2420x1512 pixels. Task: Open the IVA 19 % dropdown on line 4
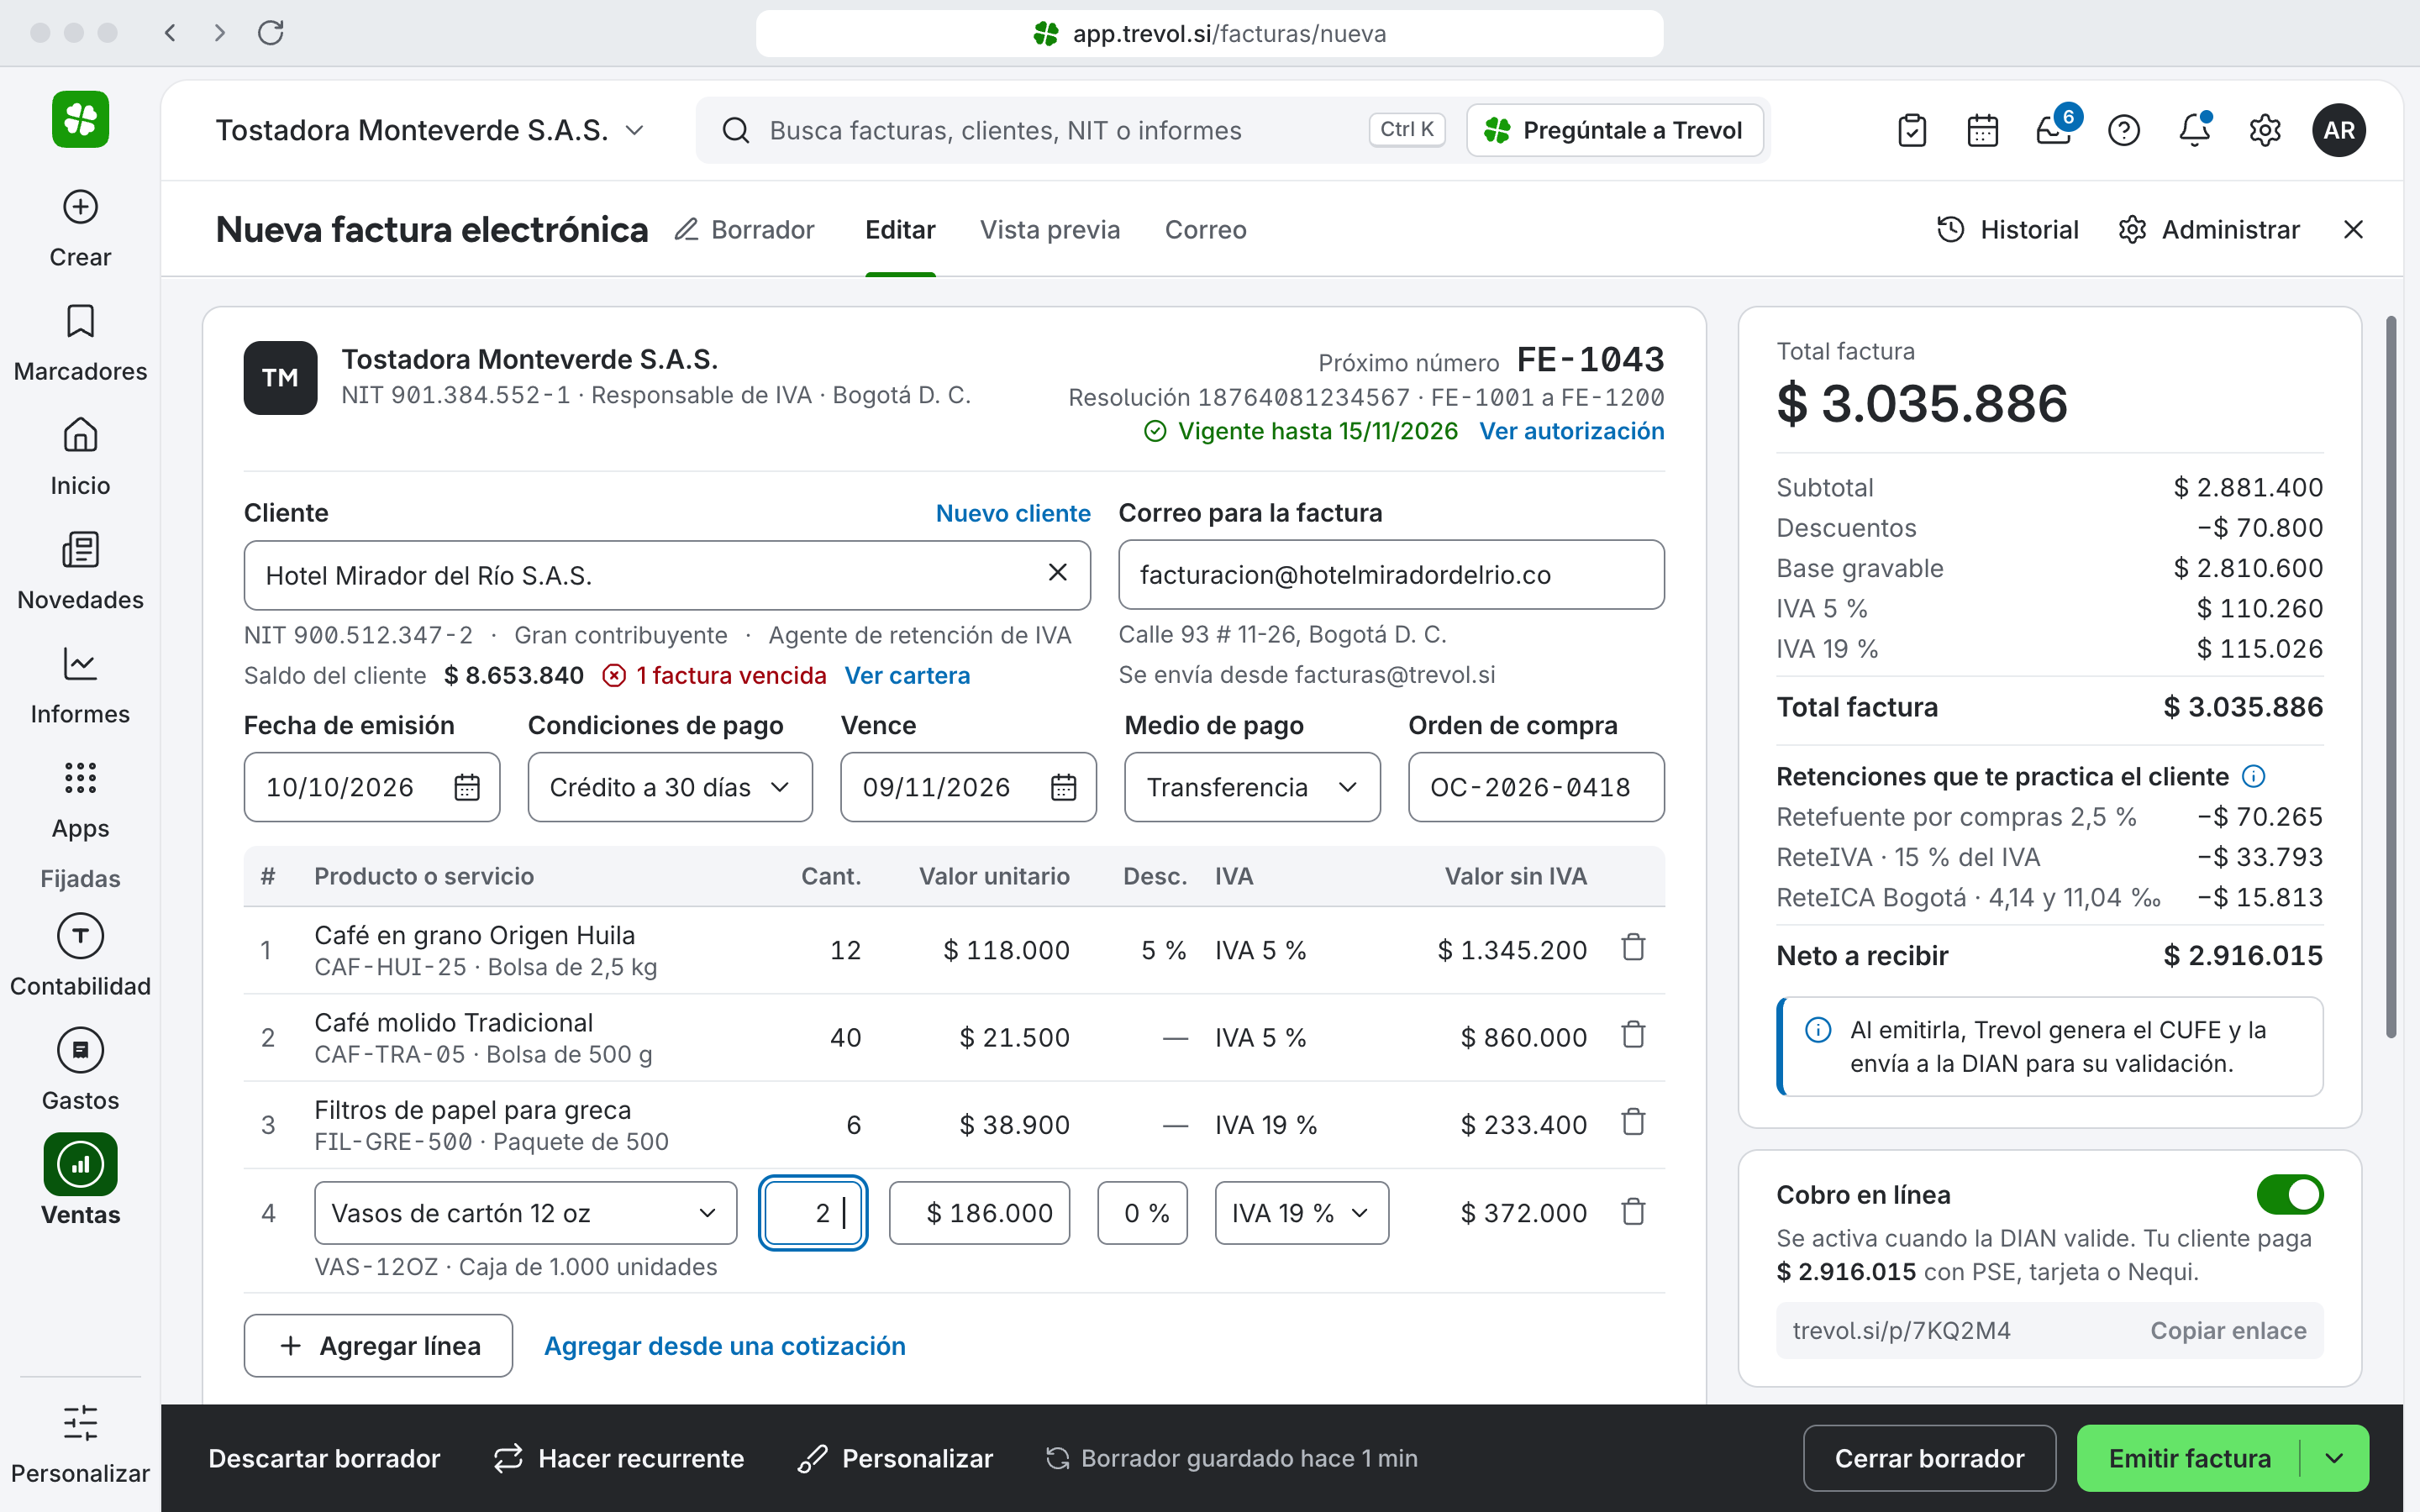pos(1301,1213)
